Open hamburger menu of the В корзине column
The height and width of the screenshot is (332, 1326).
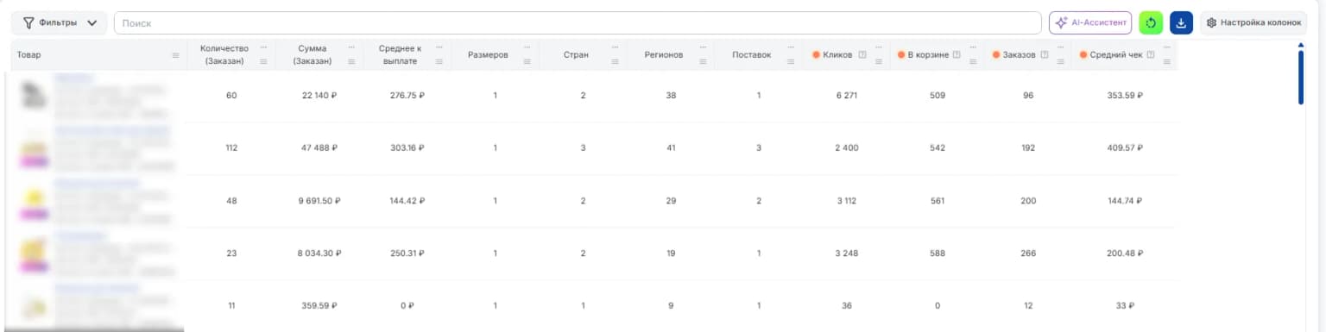coord(973,61)
